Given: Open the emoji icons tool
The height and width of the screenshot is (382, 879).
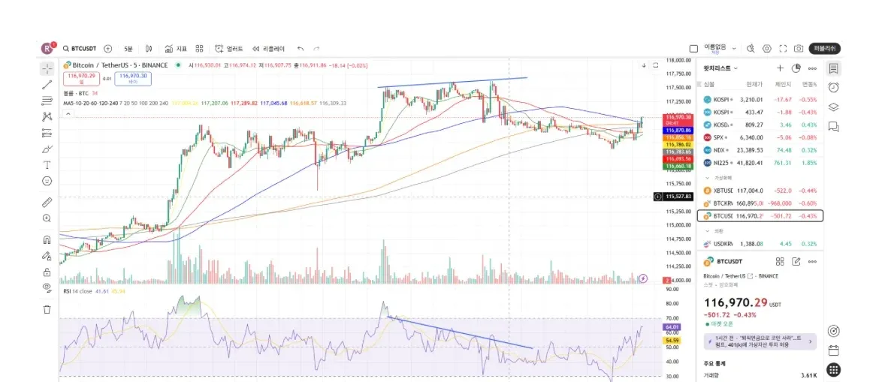Looking at the screenshot, I should tap(47, 181).
